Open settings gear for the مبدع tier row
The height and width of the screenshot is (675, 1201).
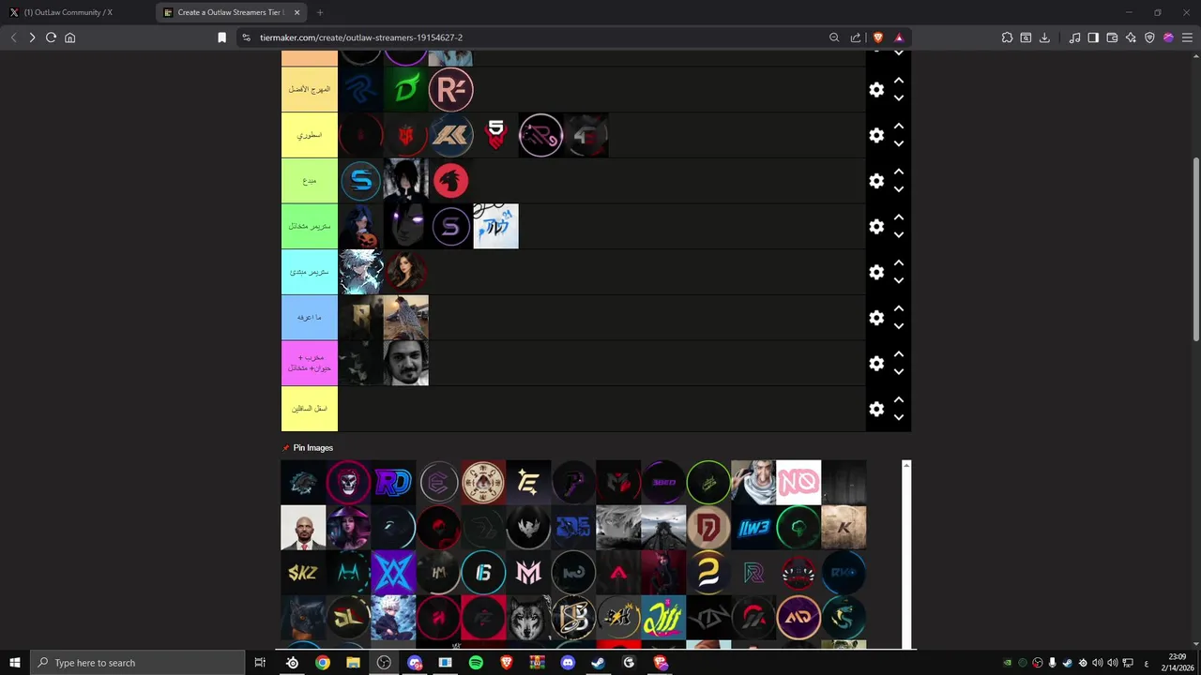tap(876, 181)
